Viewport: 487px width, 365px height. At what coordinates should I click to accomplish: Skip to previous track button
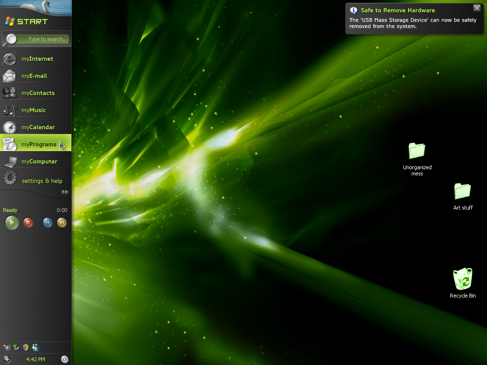click(47, 222)
